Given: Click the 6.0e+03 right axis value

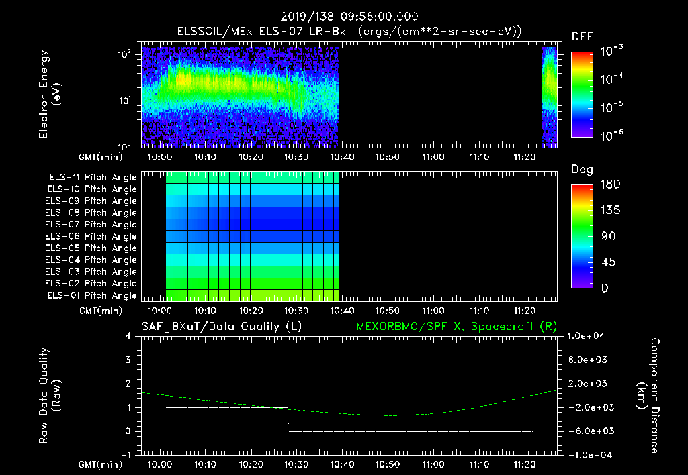Looking at the screenshot, I should [588, 360].
